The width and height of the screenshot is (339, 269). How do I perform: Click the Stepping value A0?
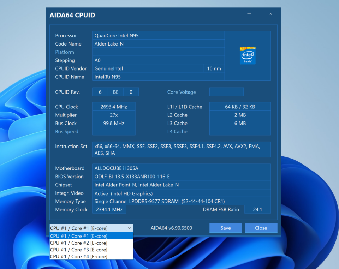tap(159, 60)
